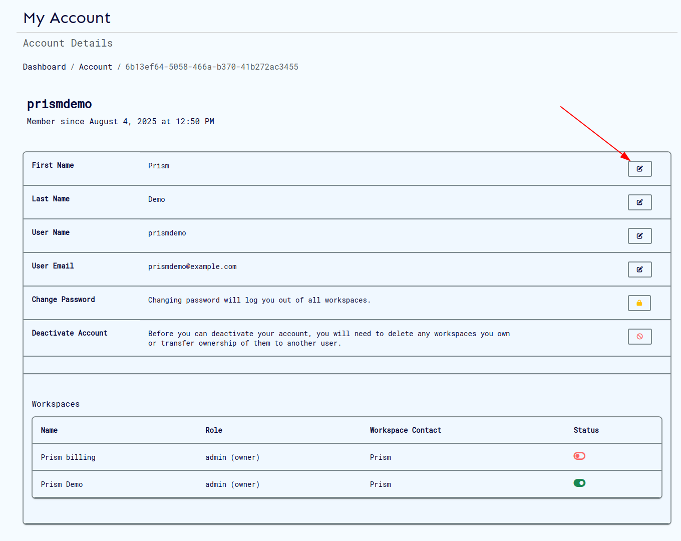Click workspace contact Prism in Prism Demo row
Image resolution: width=681 pixels, height=541 pixels.
381,484
